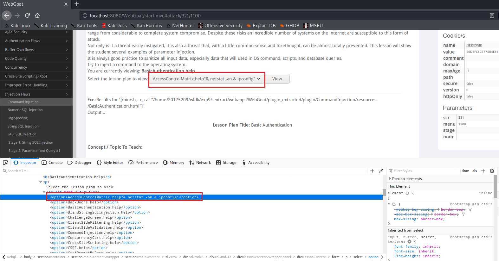Toggle reader view icon in address bar
Viewport: 499px width, 261px height.
pyautogui.click(x=492, y=16)
